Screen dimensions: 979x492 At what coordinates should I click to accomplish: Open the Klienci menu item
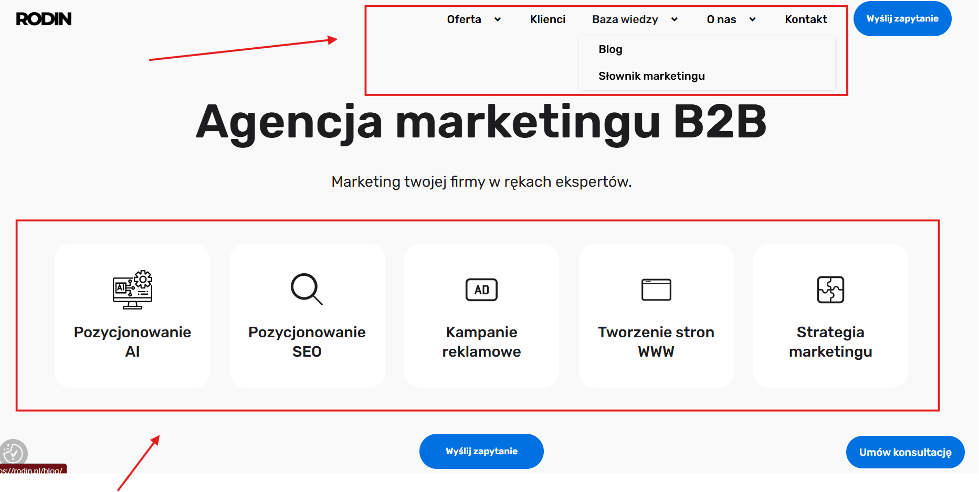548,19
